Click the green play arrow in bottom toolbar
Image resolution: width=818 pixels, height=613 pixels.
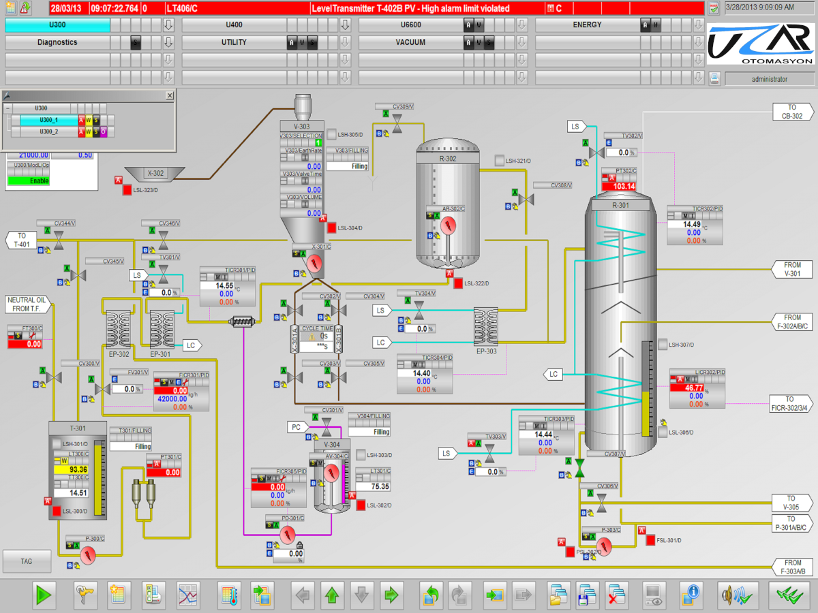[44, 595]
